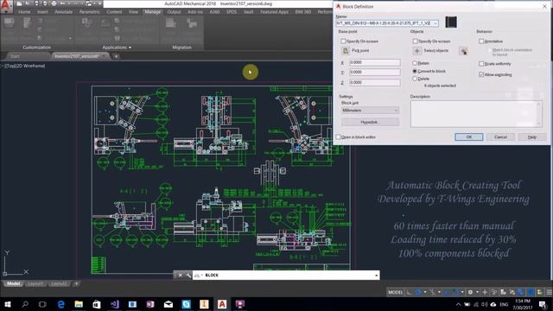The width and height of the screenshot is (553, 311).
Task: Add a new layout with plus tab
Action: (x=76, y=284)
